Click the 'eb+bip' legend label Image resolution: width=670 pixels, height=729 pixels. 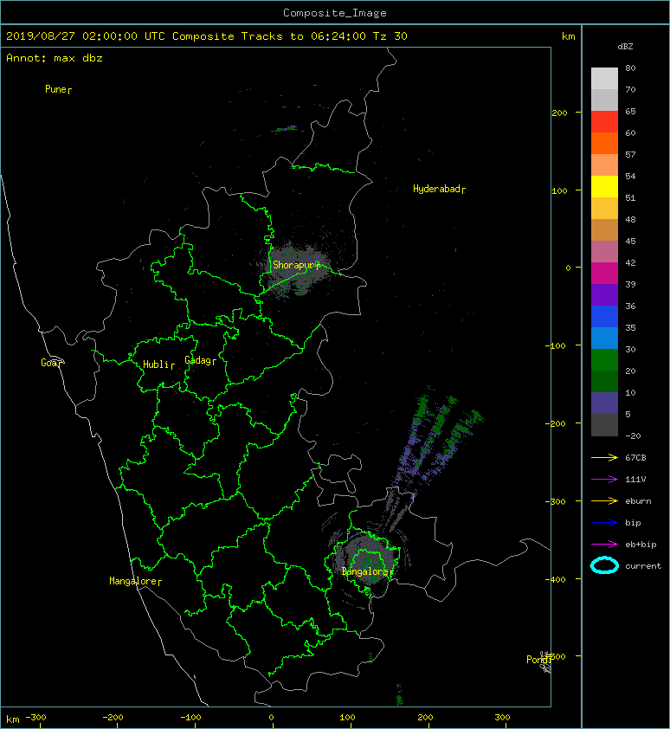641,545
